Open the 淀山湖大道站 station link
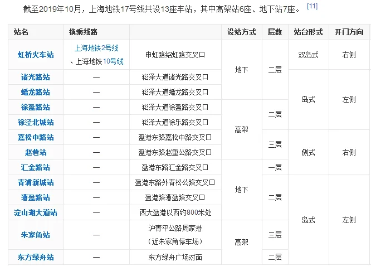The width and height of the screenshot is (371, 266). [x=36, y=212]
